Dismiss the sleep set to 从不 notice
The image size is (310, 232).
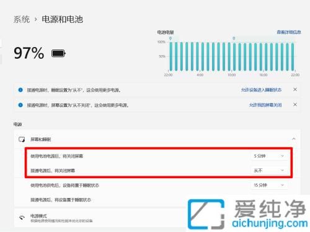point(295,90)
